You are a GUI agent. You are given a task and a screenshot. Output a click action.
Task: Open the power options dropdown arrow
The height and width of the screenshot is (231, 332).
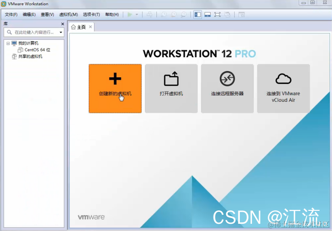(137, 14)
